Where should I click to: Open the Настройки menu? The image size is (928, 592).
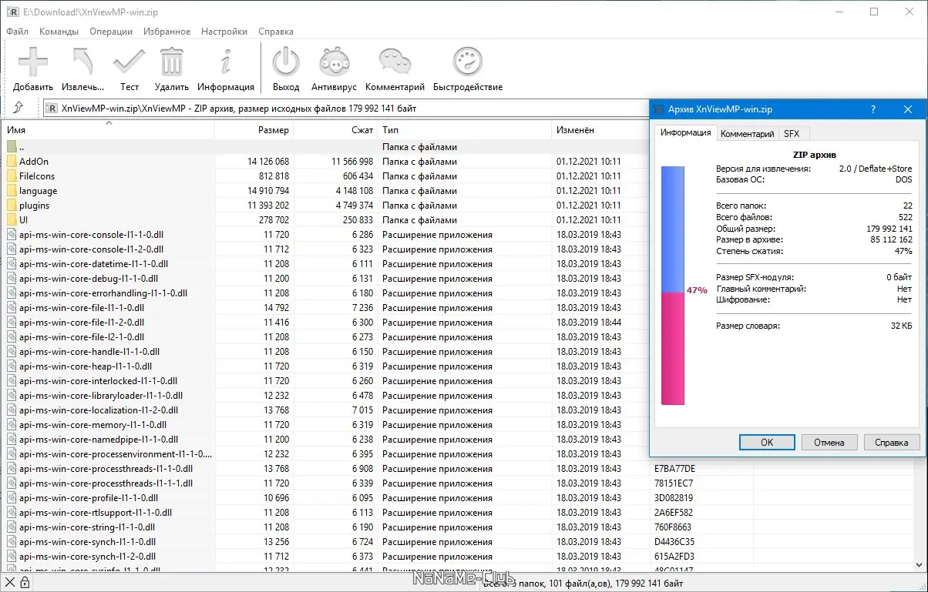(x=224, y=32)
